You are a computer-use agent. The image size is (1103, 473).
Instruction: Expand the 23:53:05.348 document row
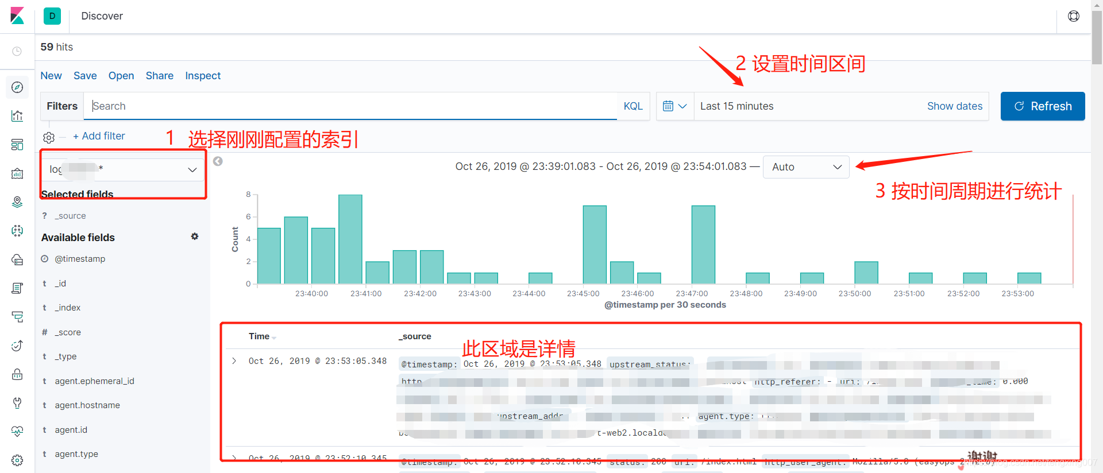(x=234, y=361)
